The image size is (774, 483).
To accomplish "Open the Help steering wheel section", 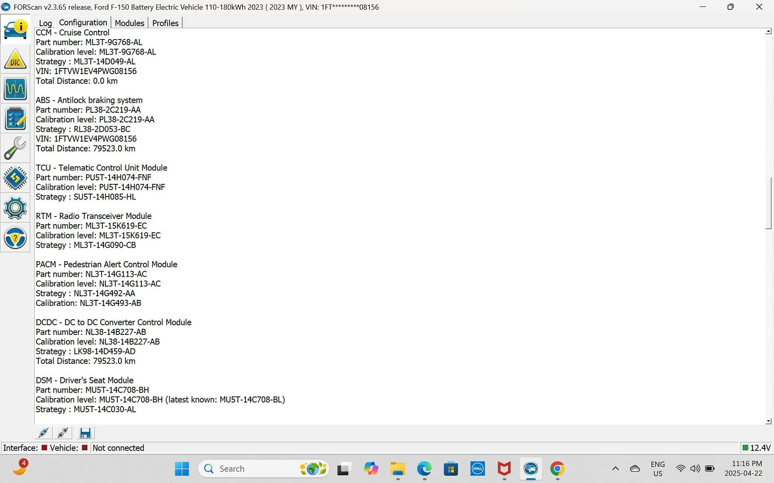I will coord(15,238).
